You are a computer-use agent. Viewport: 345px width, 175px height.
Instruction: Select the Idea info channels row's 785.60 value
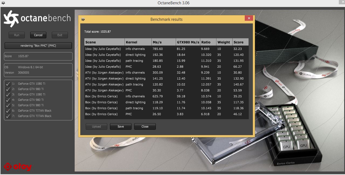[158, 49]
